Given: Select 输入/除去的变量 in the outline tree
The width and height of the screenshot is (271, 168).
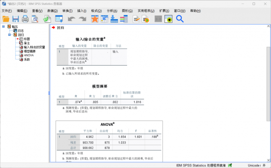Looking at the screenshot, I should 34,47.
